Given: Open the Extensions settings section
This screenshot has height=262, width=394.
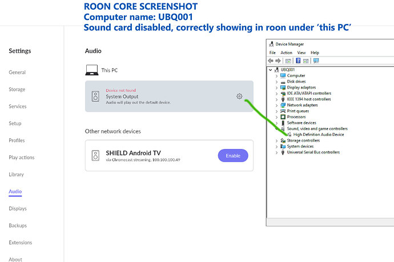Looking at the screenshot, I should click(x=21, y=243).
